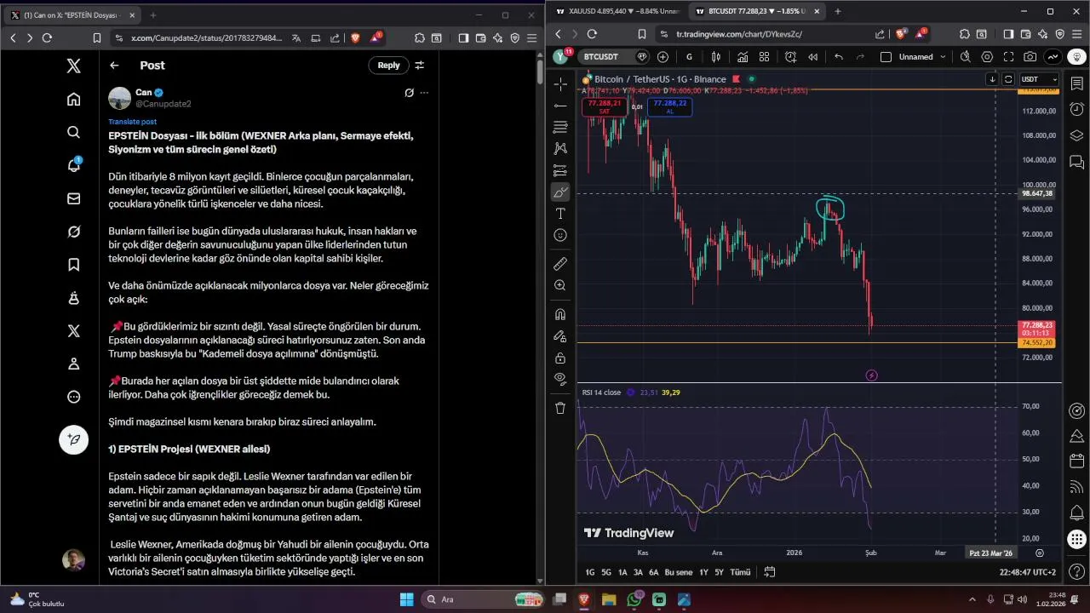Open price scale settings gear
The height and width of the screenshot is (613, 1090).
point(1040,553)
